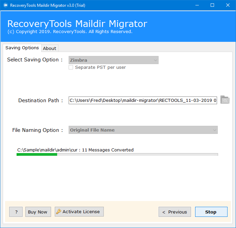
Task: Maximize the Maildir Migrator window
Action: click(212, 5)
